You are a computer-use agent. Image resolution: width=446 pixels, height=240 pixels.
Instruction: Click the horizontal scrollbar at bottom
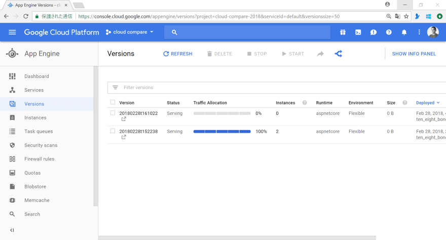(237, 238)
